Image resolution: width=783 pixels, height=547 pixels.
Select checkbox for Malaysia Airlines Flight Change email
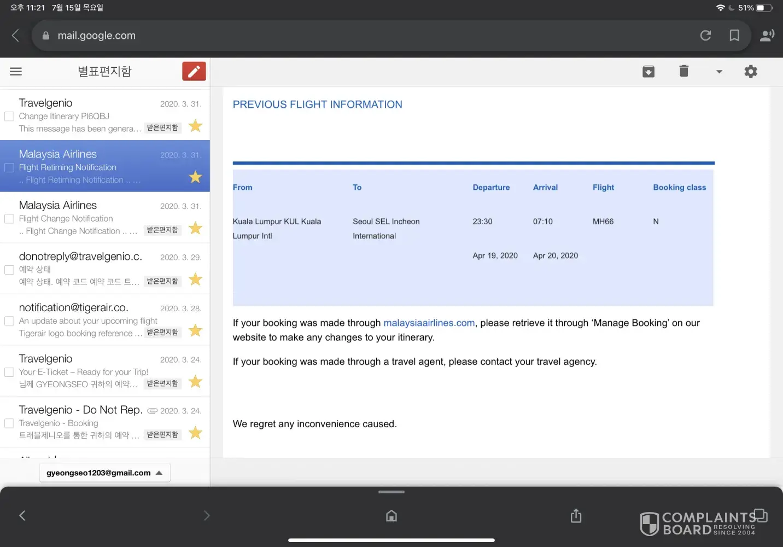point(9,219)
